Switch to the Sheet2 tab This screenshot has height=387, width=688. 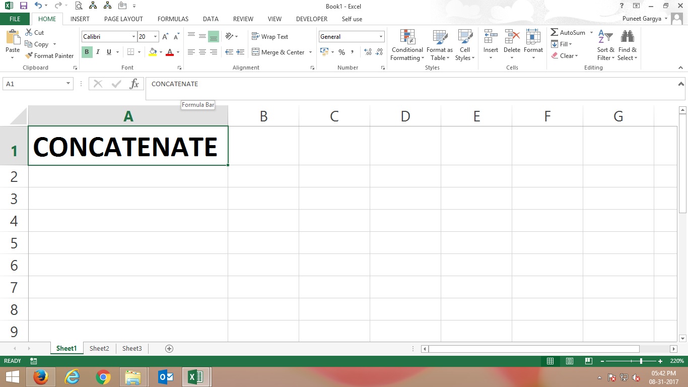pos(99,348)
